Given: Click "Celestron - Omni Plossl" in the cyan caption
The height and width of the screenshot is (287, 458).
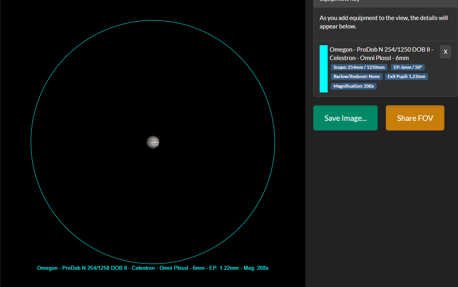Looking at the screenshot, I should point(160,268).
